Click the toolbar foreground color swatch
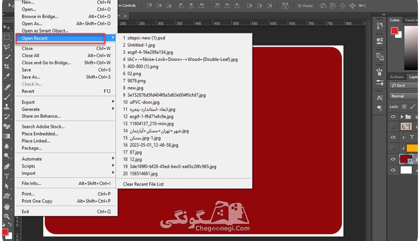 5,232
